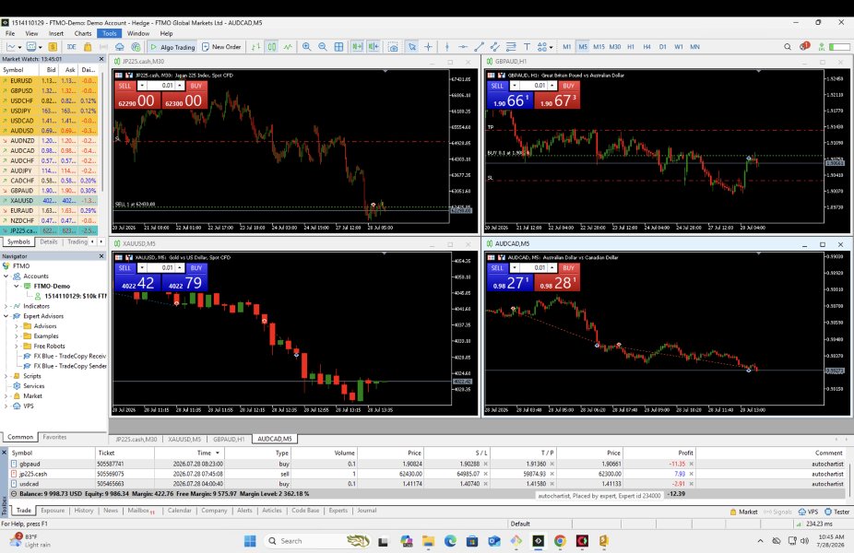Open Chrome from the Windows taskbar

560,541
